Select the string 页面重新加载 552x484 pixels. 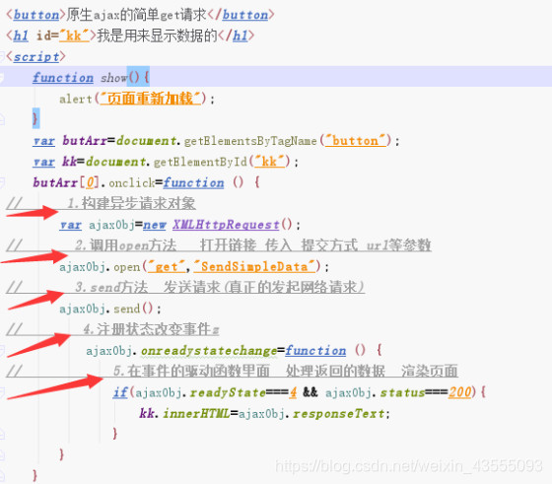tap(150, 99)
